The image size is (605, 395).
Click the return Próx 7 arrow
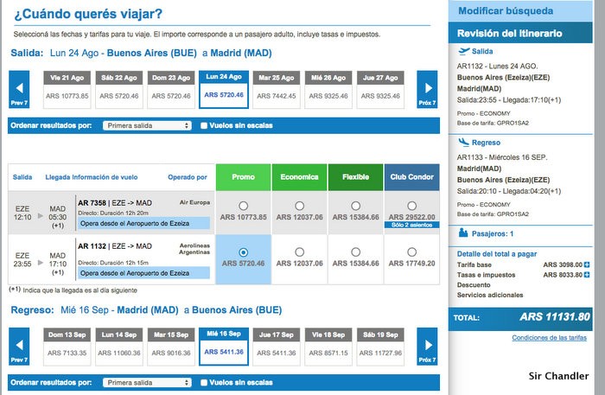pyautogui.click(x=426, y=347)
